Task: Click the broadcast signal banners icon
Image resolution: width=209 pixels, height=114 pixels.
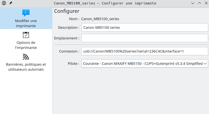Action: click(x=26, y=57)
